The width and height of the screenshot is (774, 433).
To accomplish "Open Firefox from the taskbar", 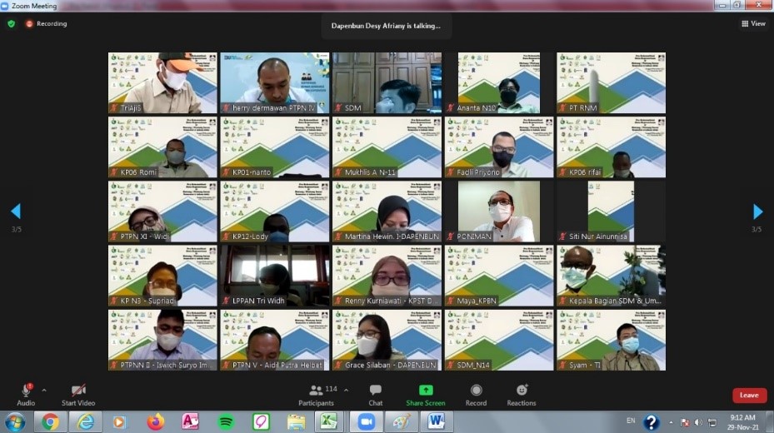I will click(155, 422).
